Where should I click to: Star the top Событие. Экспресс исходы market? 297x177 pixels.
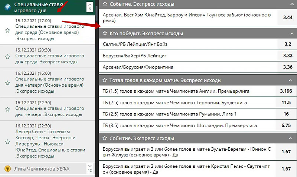pos(105,4)
